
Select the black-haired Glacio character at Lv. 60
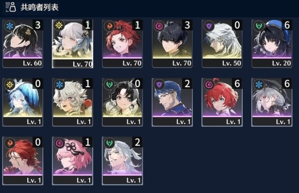click(23, 43)
